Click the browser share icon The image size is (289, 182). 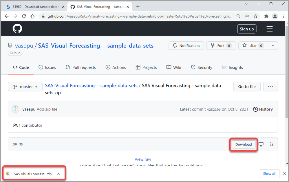click(247, 16)
